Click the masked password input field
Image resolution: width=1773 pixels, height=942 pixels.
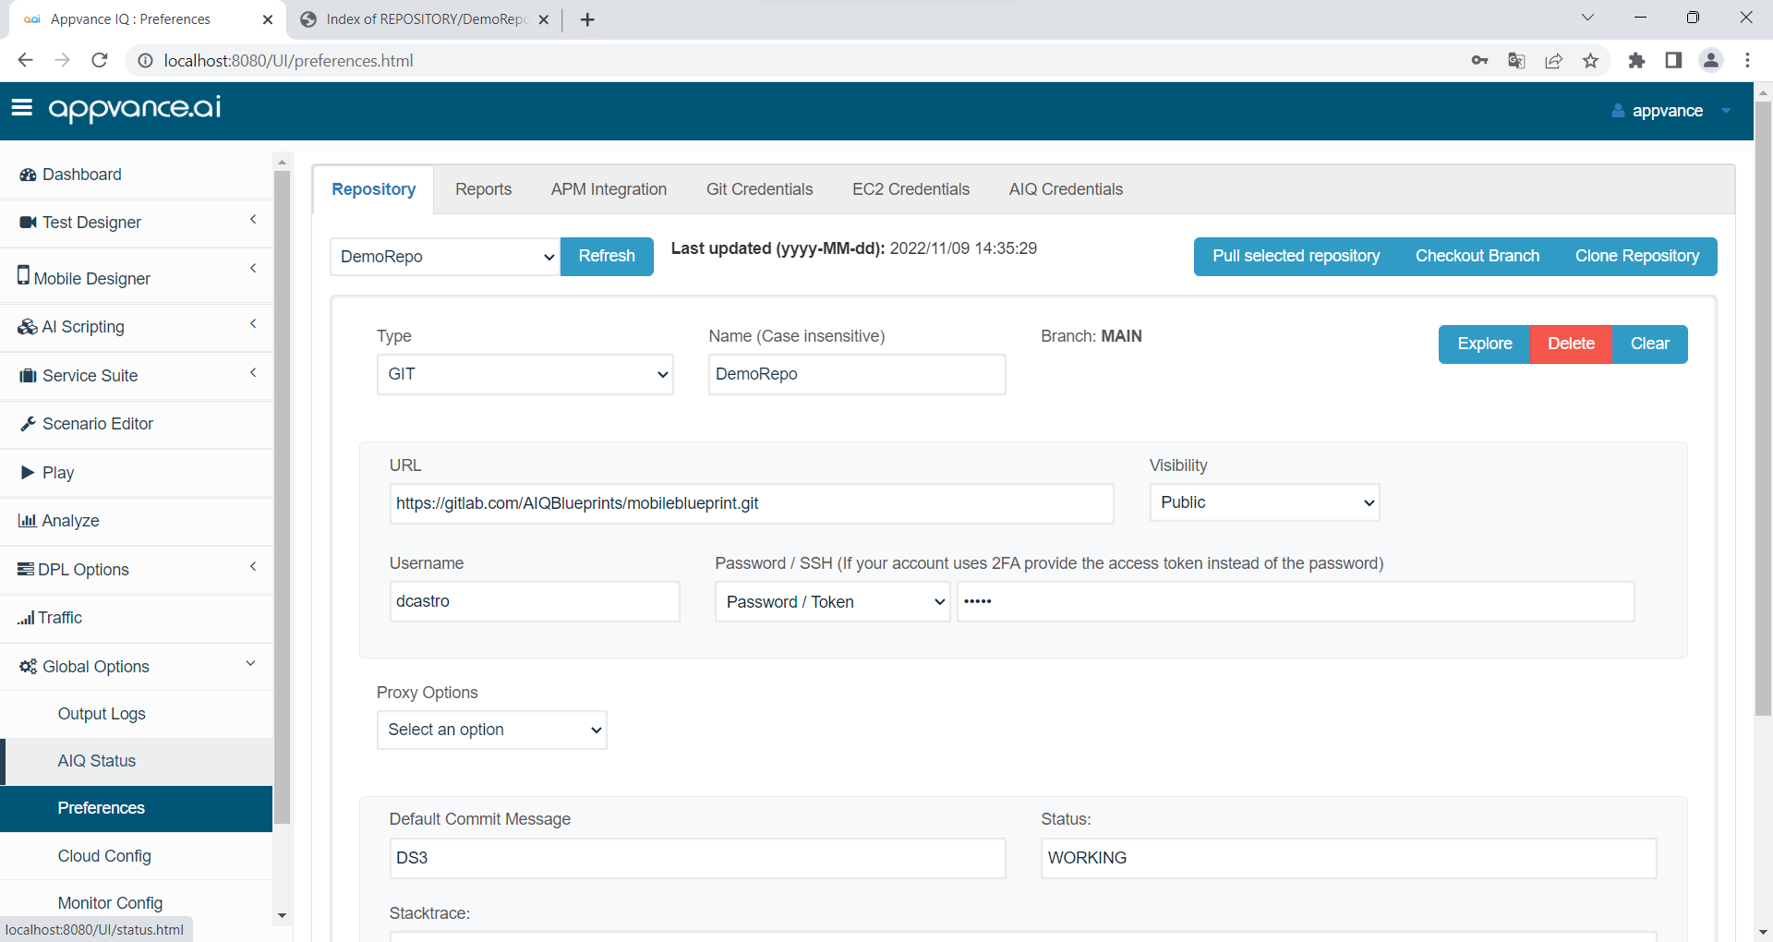[x=1296, y=602]
